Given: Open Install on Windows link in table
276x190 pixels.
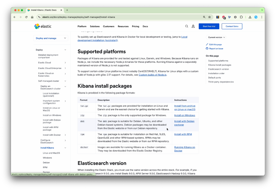Looking at the screenshot, I should click(x=185, y=115).
